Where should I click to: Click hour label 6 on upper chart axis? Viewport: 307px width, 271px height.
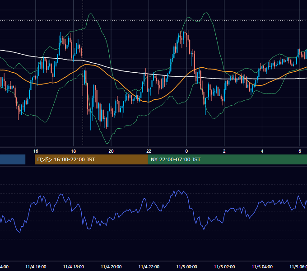pos(300,151)
